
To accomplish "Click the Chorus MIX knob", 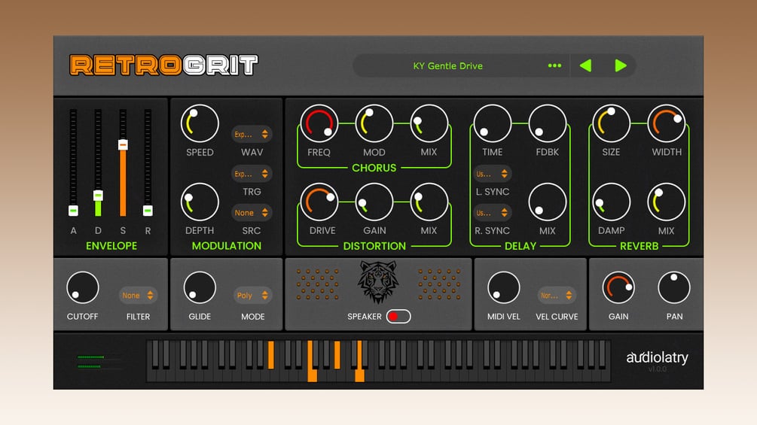I will coord(429,123).
